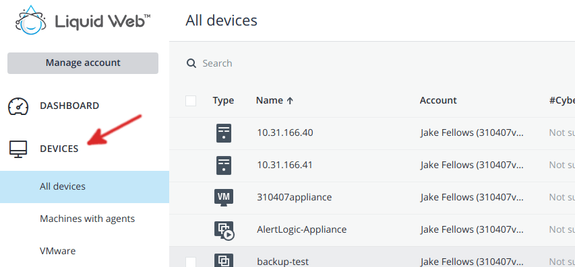Open the DASHBOARD link
The width and height of the screenshot is (575, 267).
coord(69,106)
